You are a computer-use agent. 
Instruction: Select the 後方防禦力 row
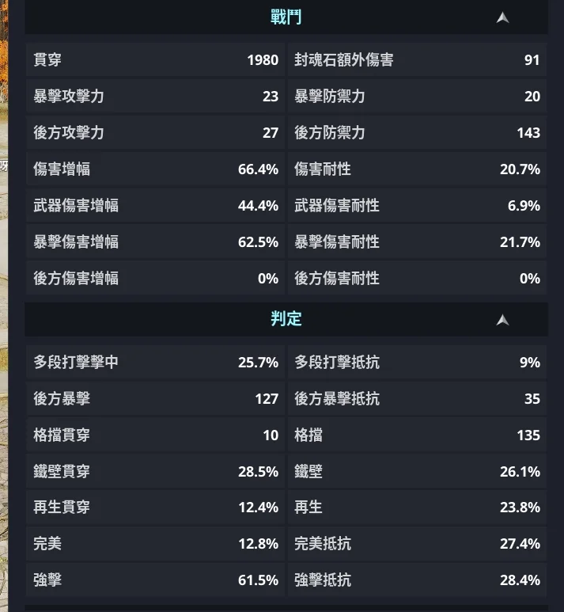417,133
